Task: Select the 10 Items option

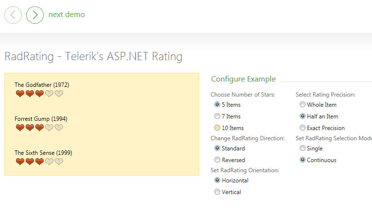Action: [217, 128]
